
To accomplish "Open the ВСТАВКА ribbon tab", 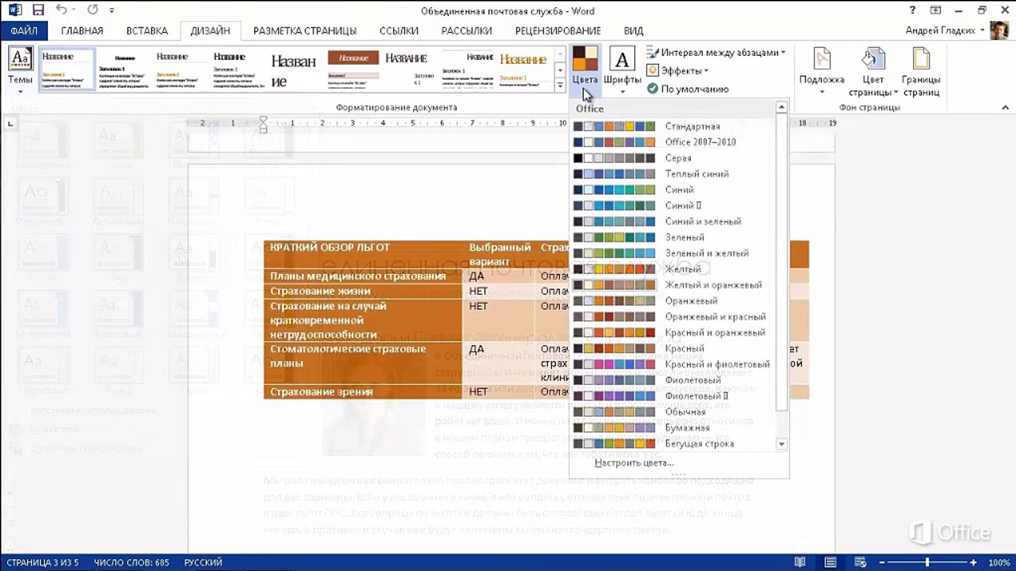I will pyautogui.click(x=147, y=31).
